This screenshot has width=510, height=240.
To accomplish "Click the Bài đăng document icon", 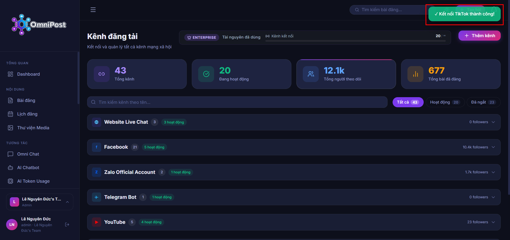I will pos(10,100).
